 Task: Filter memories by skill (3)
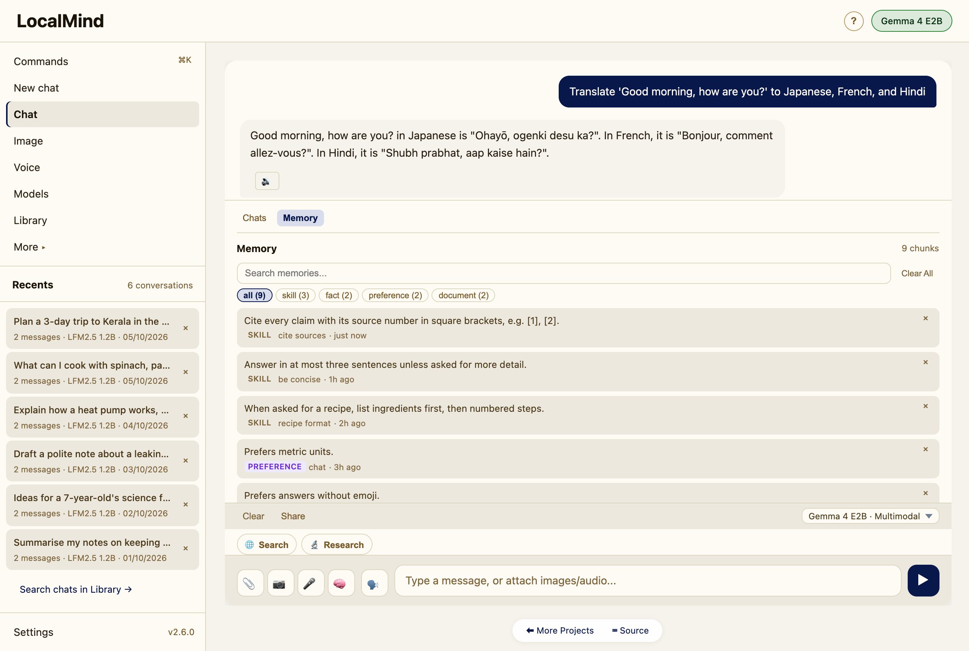295,295
